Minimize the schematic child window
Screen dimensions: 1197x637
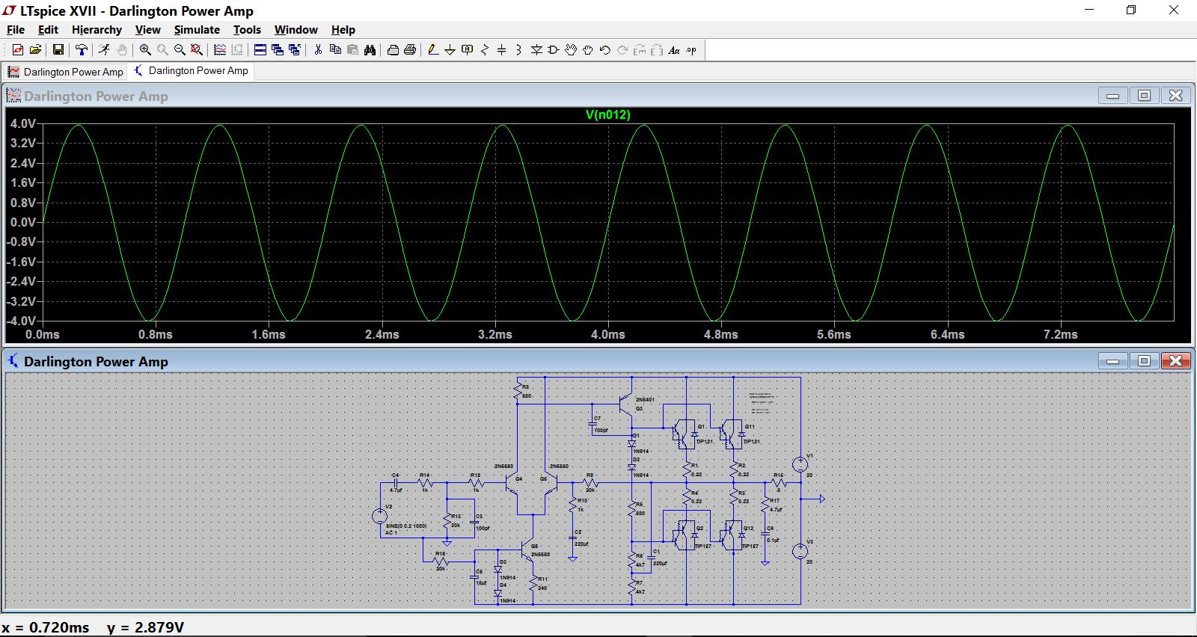(1112, 361)
